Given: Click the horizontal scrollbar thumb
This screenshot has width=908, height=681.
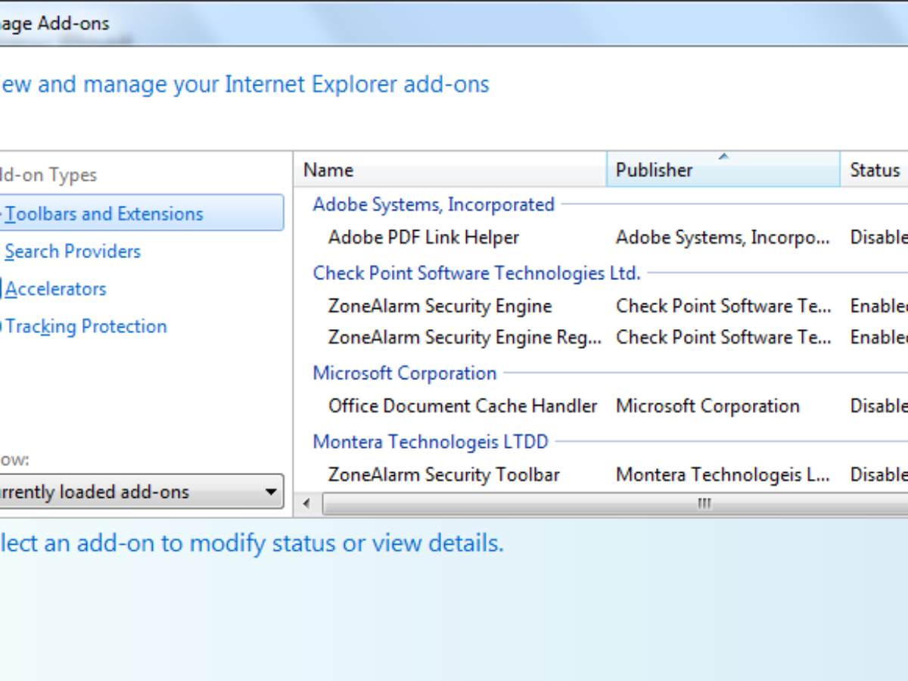Looking at the screenshot, I should 704,504.
